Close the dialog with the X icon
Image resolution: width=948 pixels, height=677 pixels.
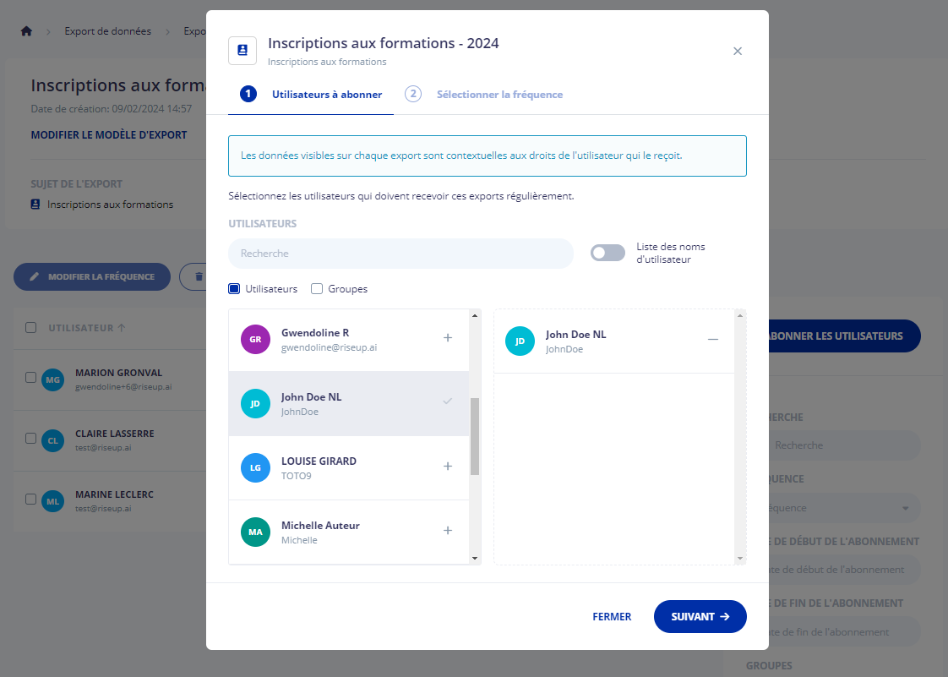(738, 52)
